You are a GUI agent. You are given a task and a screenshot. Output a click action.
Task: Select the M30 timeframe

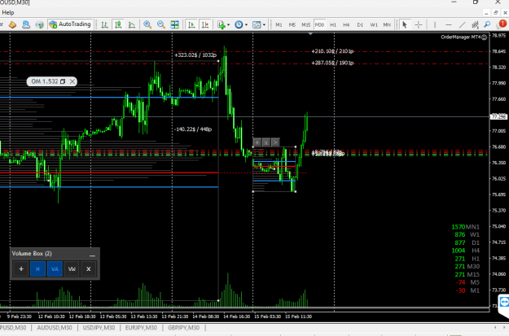coord(319,24)
